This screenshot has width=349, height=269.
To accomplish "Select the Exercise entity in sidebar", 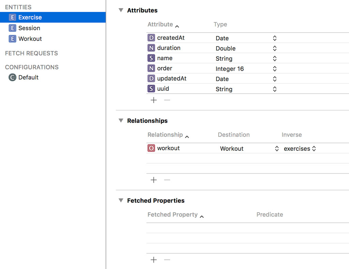I will pyautogui.click(x=30, y=17).
